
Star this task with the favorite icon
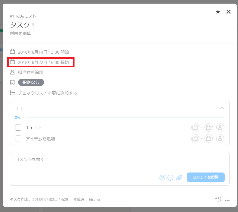click(x=218, y=12)
